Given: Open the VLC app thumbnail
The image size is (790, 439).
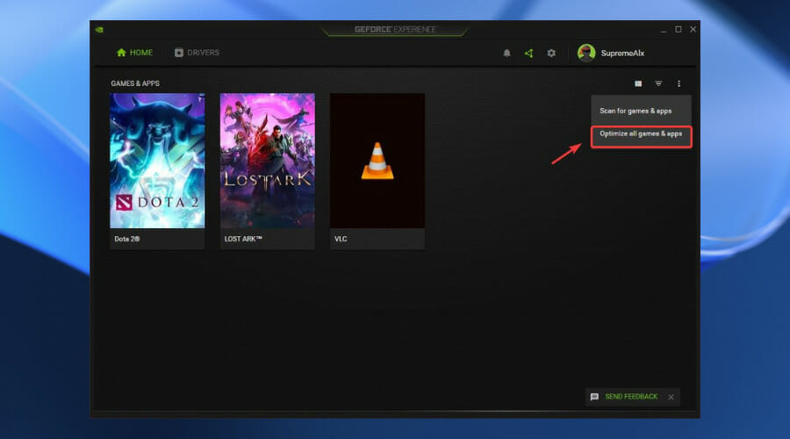Looking at the screenshot, I should [377, 161].
